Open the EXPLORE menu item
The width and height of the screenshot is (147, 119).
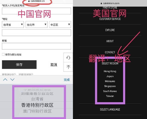click(110, 30)
